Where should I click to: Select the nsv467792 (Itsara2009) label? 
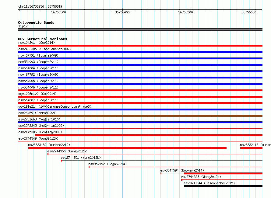38,75
